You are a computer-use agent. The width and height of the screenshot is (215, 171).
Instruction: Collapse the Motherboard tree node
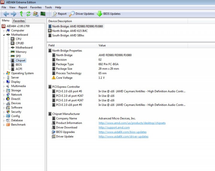pos(4,35)
